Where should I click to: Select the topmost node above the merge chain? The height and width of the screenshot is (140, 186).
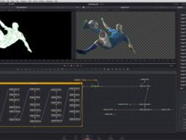tap(145, 79)
